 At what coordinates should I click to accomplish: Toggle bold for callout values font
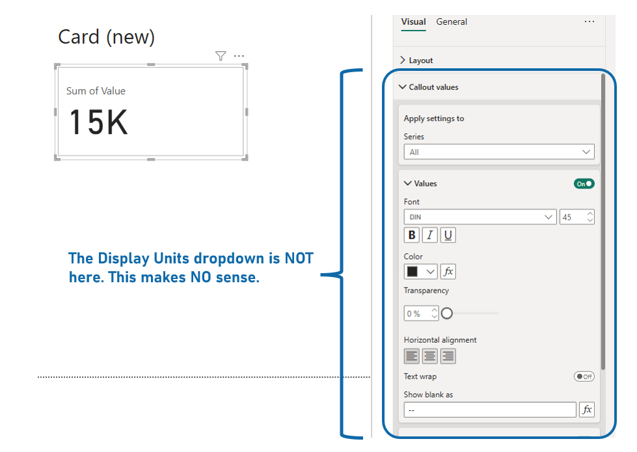point(412,235)
